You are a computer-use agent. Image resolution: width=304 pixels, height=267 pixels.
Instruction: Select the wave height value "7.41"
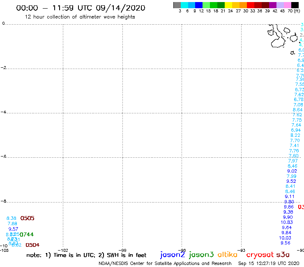click(x=294, y=146)
